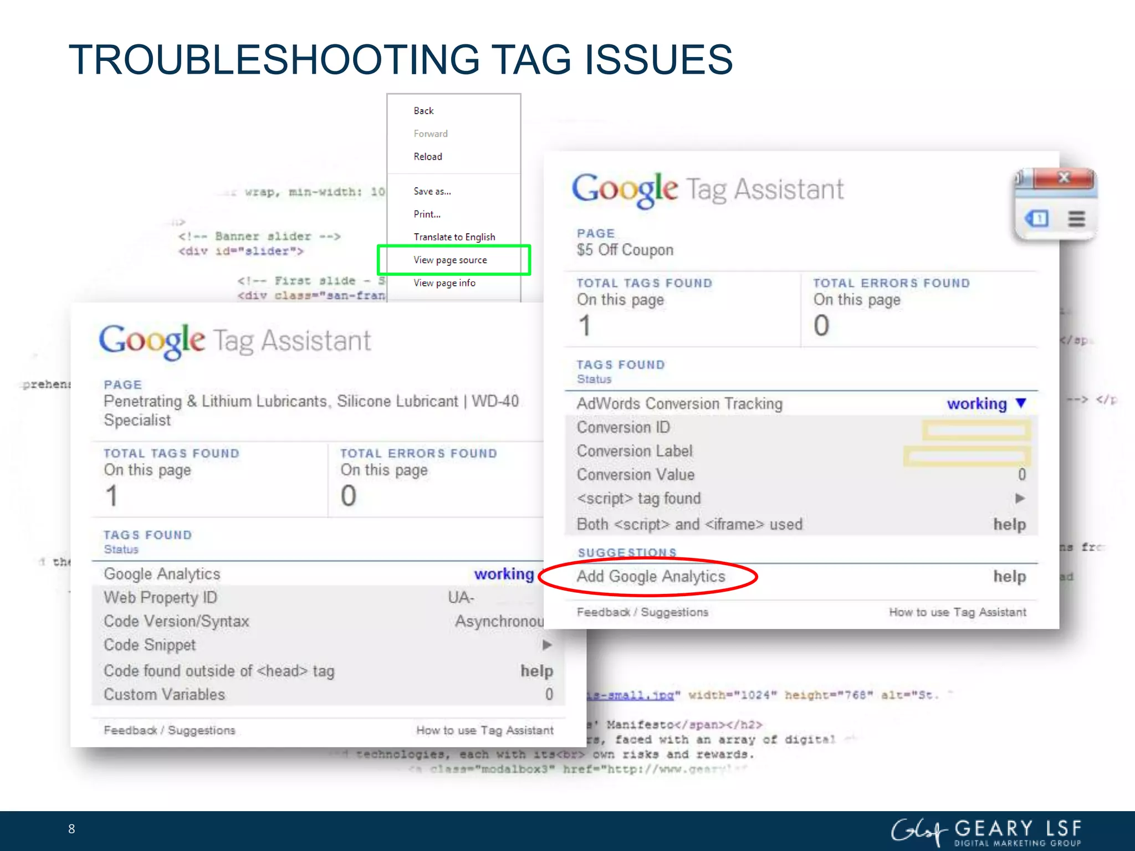1135x851 pixels.
Task: Click the Conversion Label value field
Action: point(967,456)
